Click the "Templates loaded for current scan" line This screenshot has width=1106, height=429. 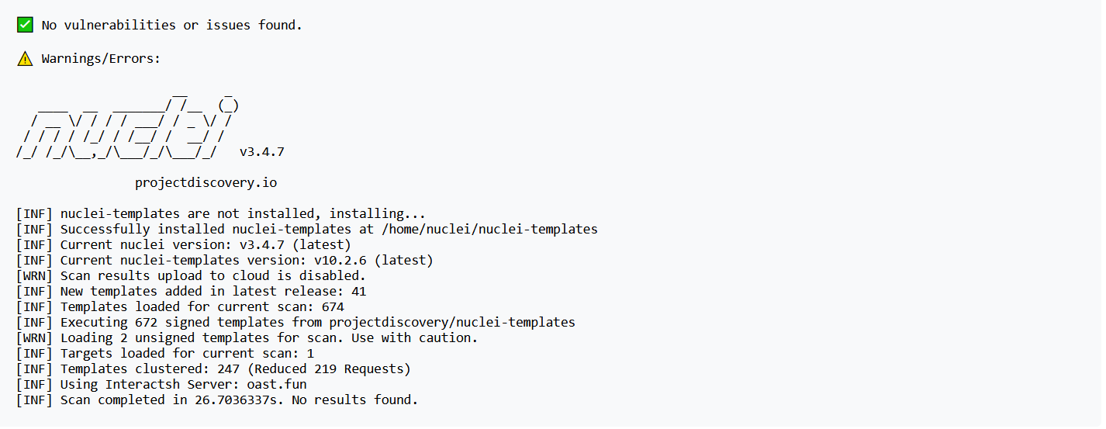point(180,306)
